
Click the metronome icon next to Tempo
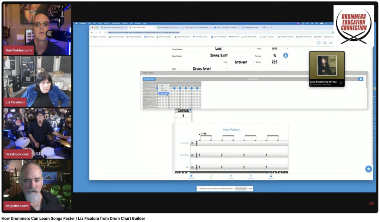285,56
